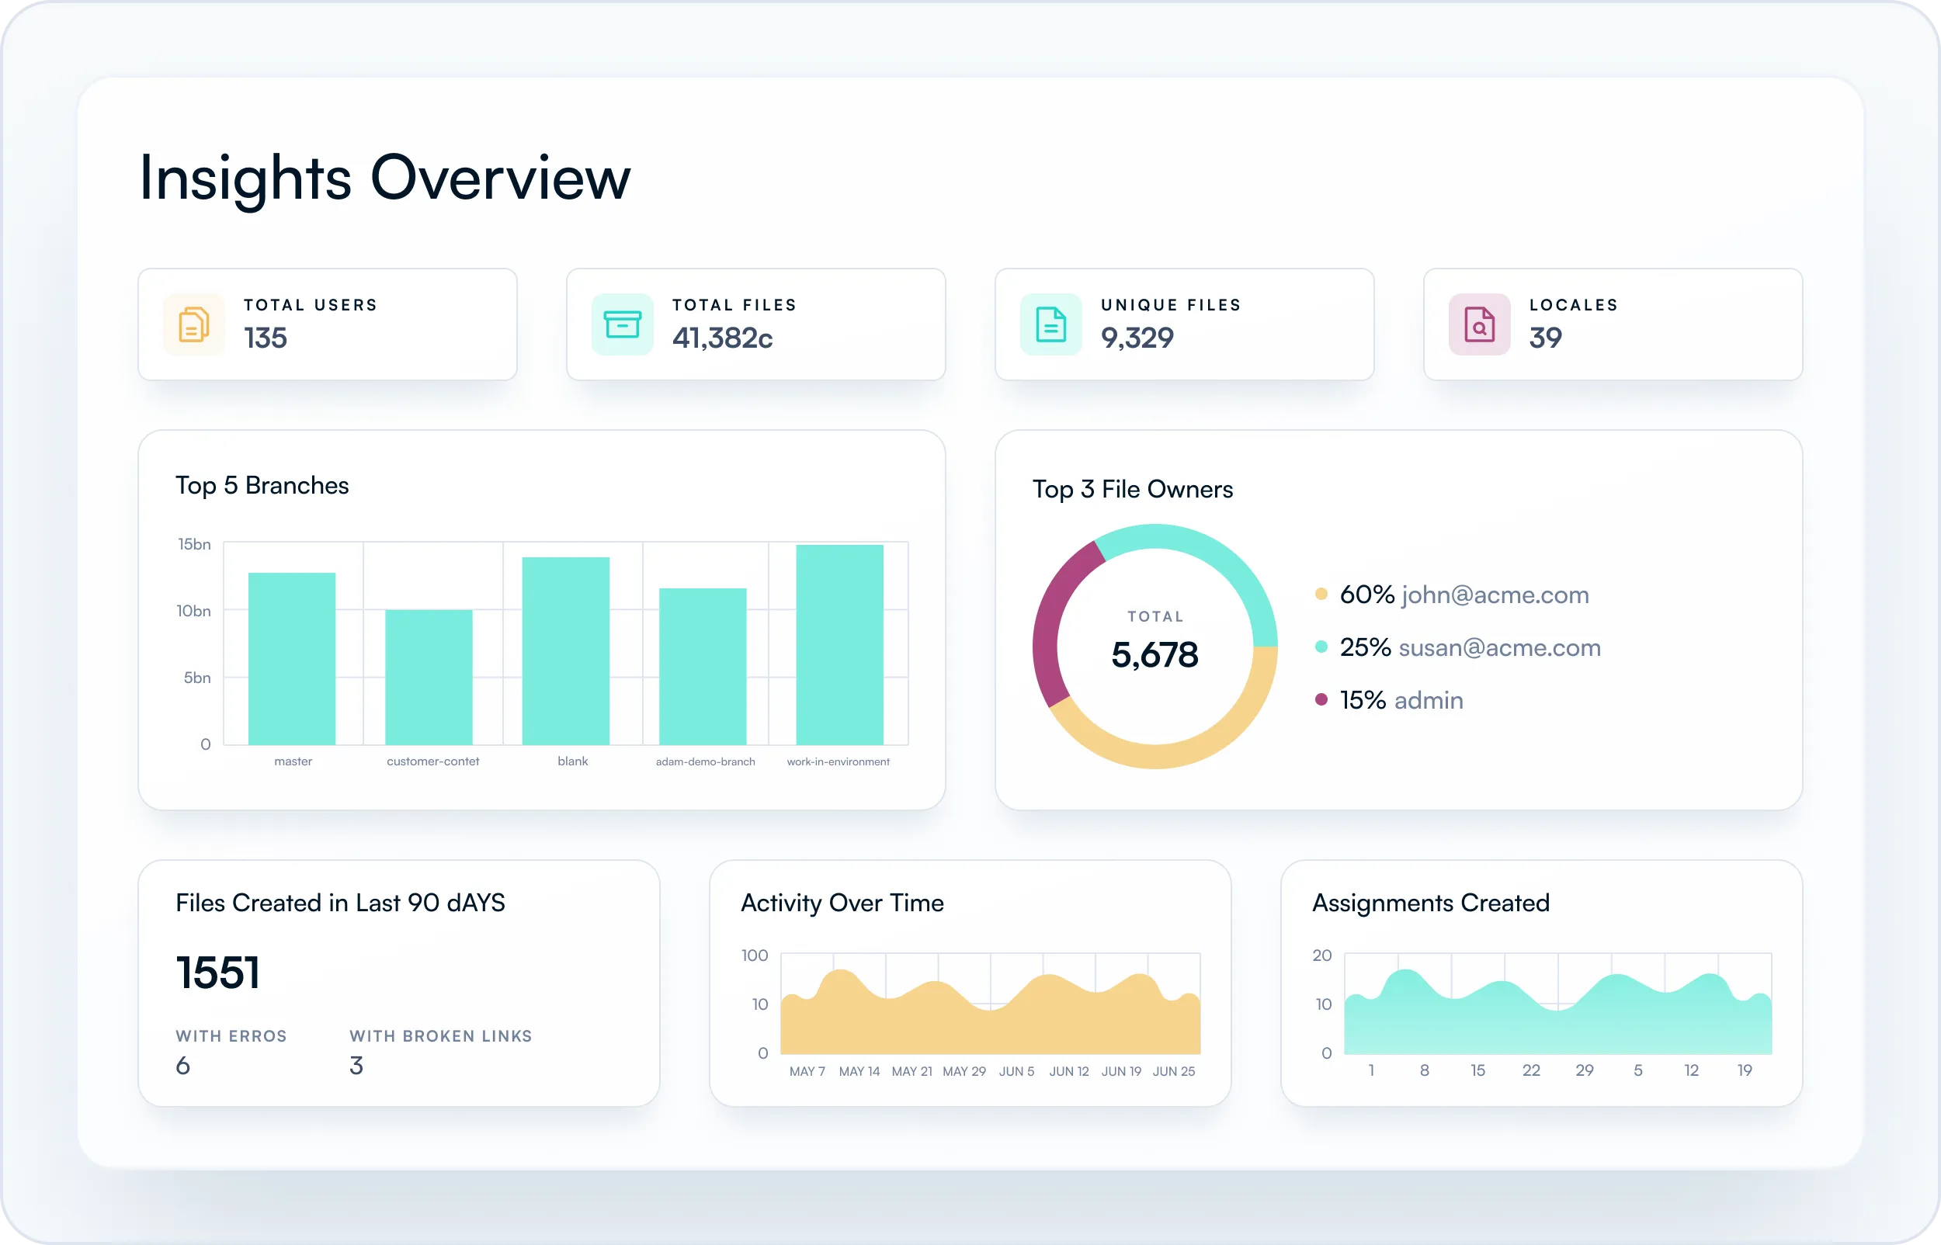Click the Top 5 Branches title
The image size is (1941, 1245).
(x=262, y=485)
